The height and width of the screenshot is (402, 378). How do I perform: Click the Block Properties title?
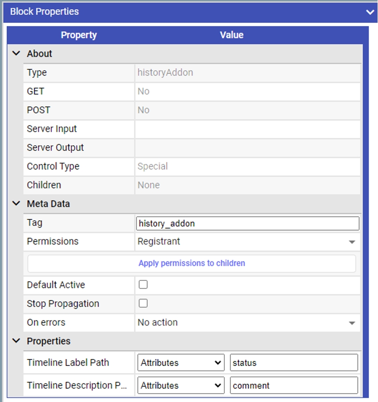[45, 12]
